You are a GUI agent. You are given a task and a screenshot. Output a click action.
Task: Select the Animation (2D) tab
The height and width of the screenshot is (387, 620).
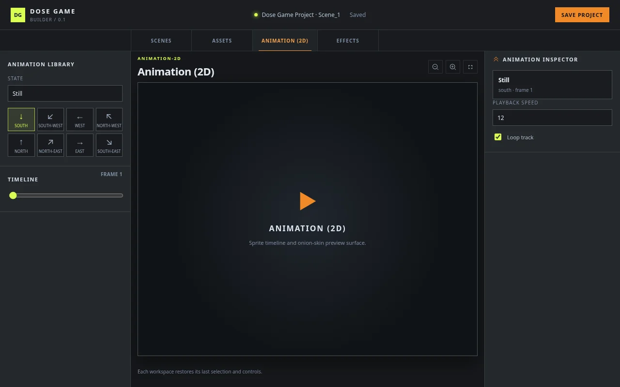point(285,41)
